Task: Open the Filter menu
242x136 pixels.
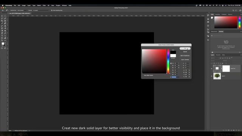Action: point(44,5)
